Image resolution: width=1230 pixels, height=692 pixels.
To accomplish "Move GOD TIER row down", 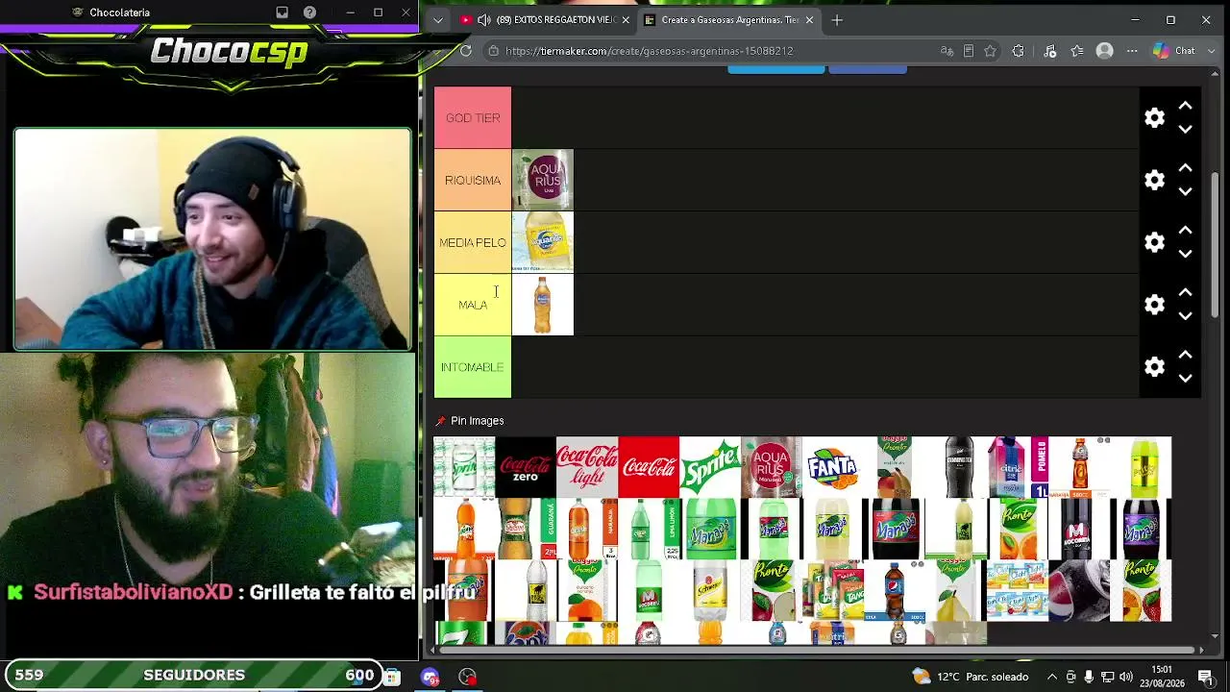I will pos(1185,129).
